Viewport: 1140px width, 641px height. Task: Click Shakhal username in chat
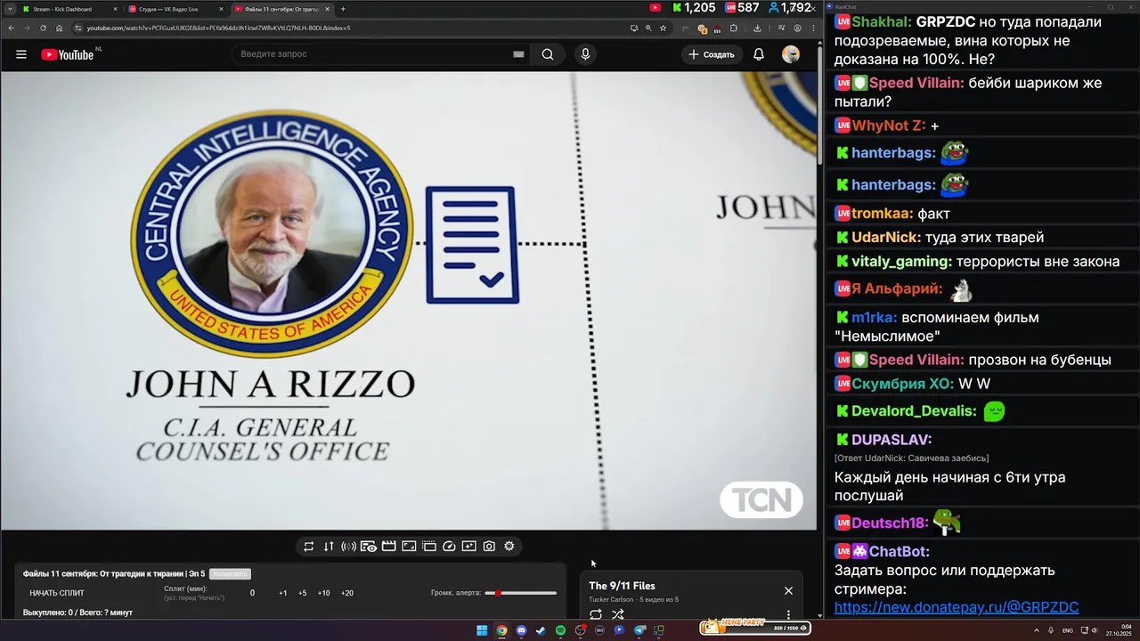pyautogui.click(x=882, y=21)
